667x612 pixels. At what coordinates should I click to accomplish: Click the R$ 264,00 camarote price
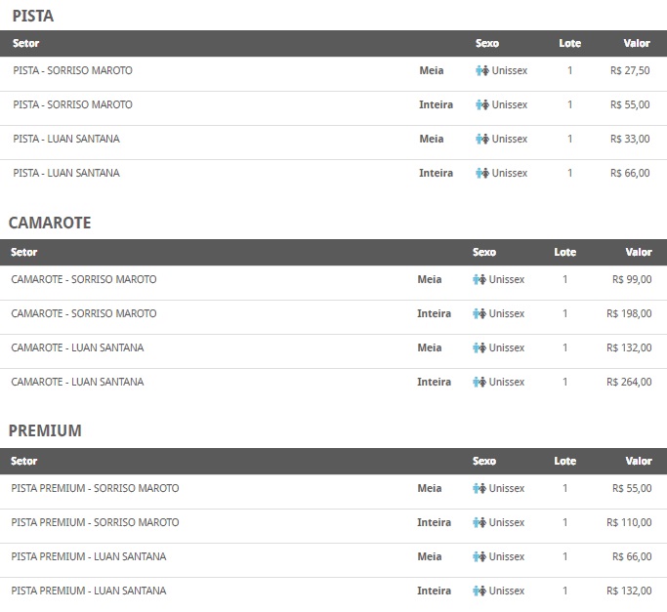coord(629,382)
